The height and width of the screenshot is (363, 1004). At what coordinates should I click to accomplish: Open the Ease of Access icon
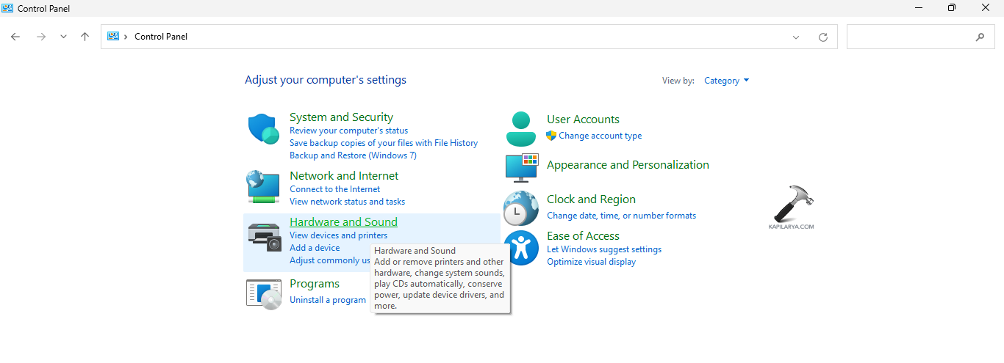point(522,248)
